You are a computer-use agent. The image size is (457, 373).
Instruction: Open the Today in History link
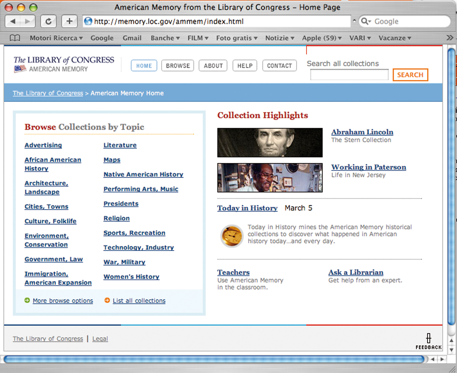247,208
